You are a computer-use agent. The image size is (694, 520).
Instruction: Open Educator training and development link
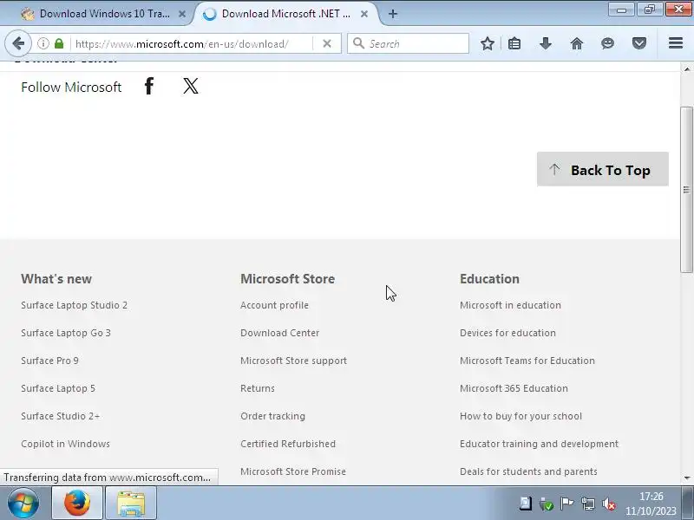(x=539, y=444)
